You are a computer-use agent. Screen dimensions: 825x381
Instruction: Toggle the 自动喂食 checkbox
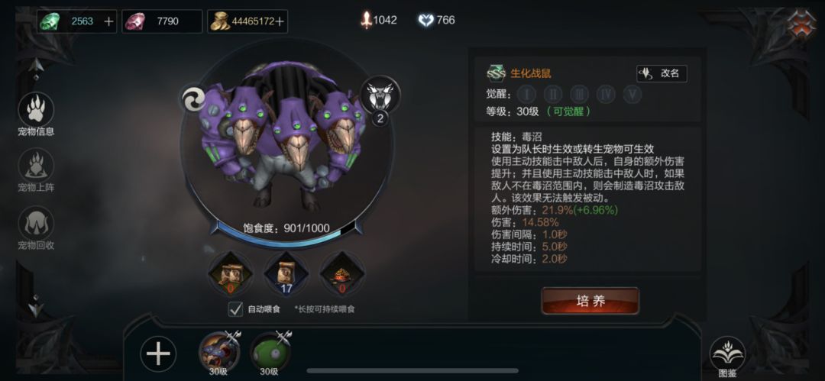235,309
